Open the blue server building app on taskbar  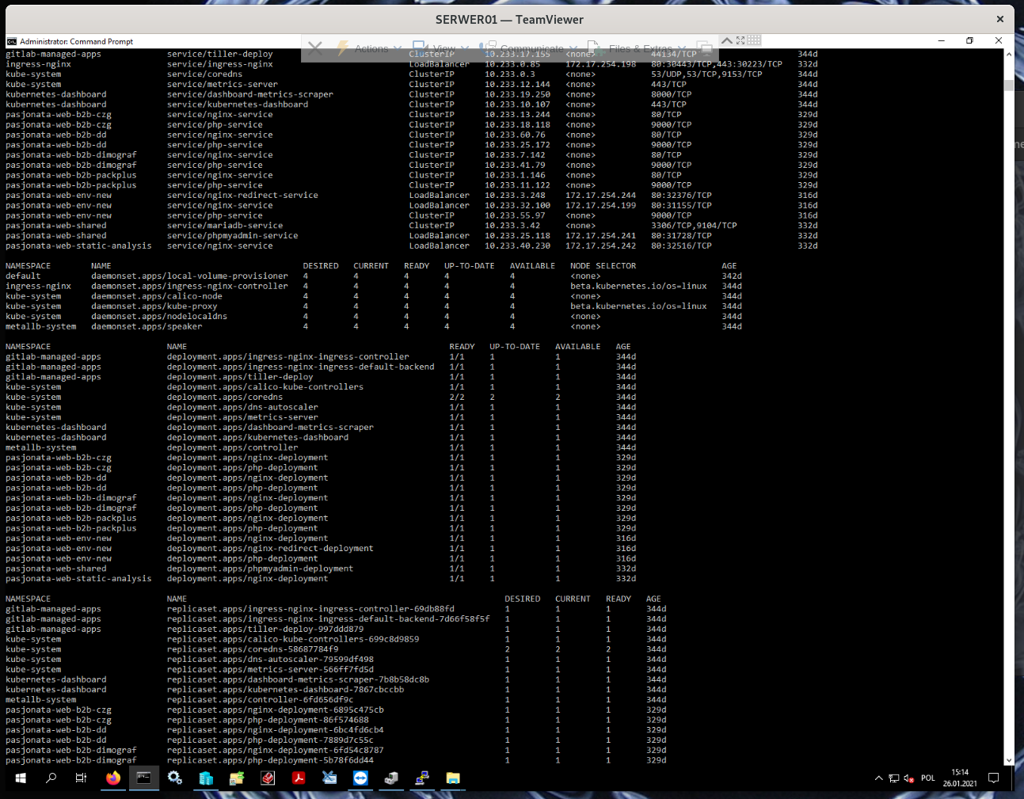pos(206,778)
